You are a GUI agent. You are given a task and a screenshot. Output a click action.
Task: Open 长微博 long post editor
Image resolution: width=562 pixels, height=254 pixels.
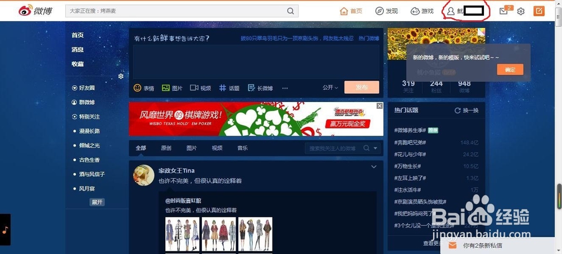pyautogui.click(x=260, y=88)
